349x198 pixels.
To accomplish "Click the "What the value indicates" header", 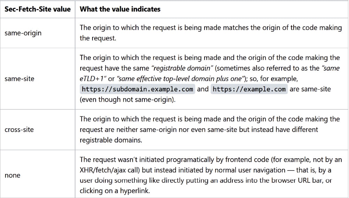I will [x=120, y=9].
